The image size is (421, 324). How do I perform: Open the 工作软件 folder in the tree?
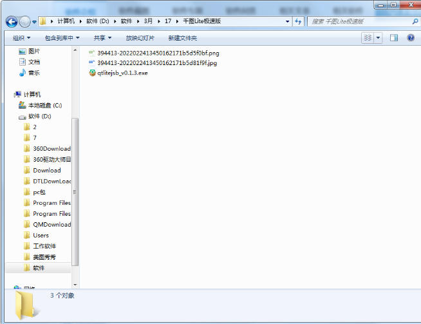[44, 246]
